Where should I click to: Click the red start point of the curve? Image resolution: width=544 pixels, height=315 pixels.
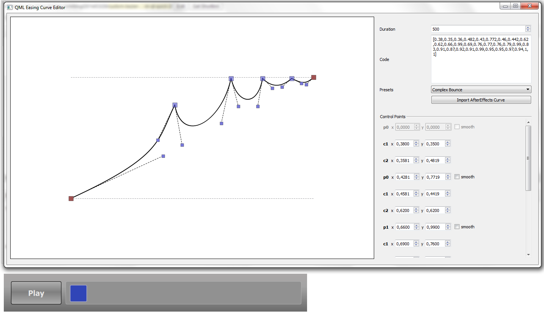pos(71,198)
